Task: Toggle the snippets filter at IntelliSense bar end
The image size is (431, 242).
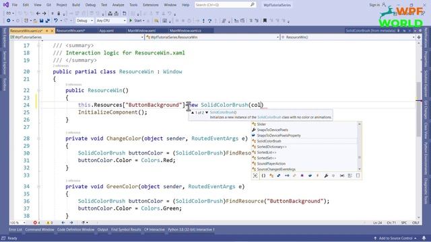Action: 358,175
